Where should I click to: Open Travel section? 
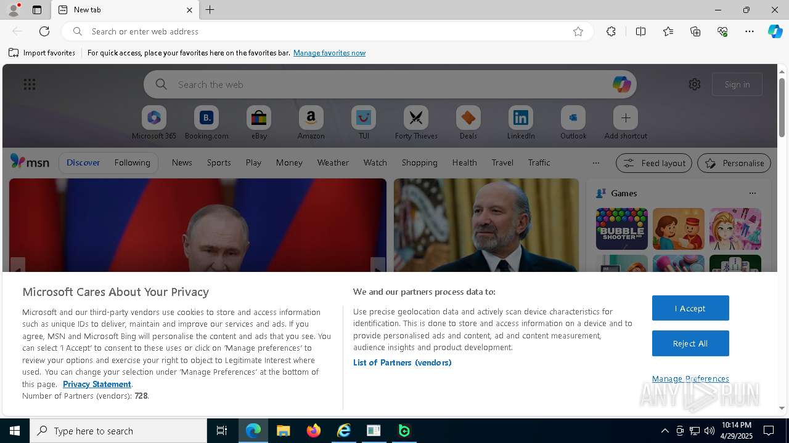[502, 162]
